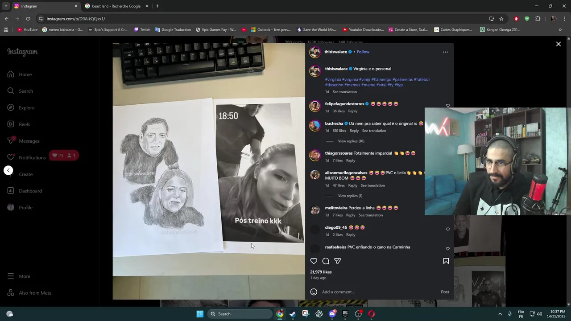
Task: Show more bookmarks with the chevron
Action: (x=560, y=30)
